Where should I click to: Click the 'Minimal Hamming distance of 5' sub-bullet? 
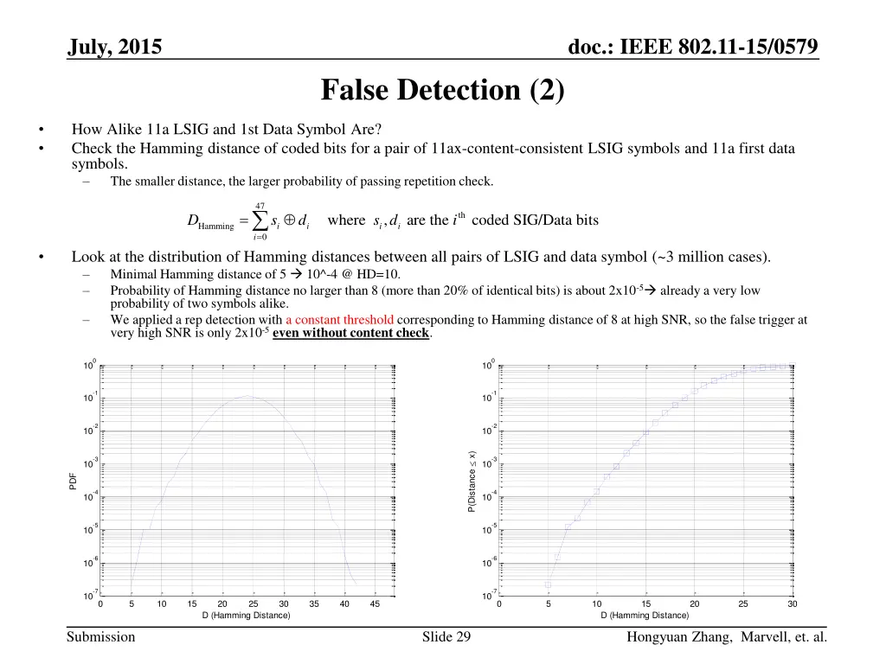(x=255, y=275)
